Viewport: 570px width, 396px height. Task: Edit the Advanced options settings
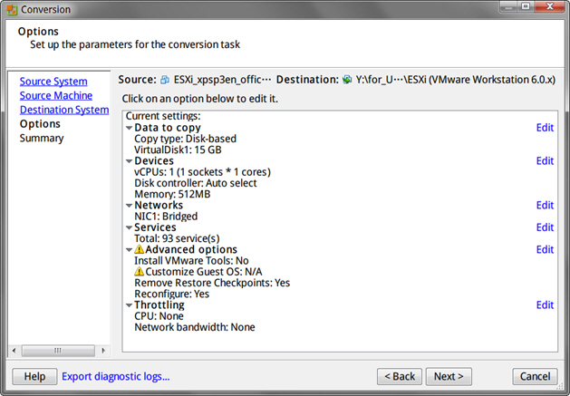click(x=545, y=249)
